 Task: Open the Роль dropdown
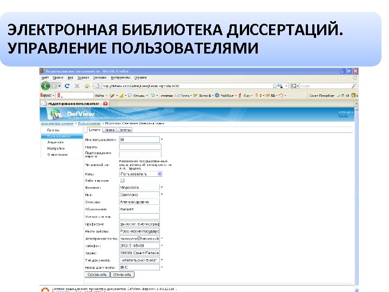coord(140,174)
